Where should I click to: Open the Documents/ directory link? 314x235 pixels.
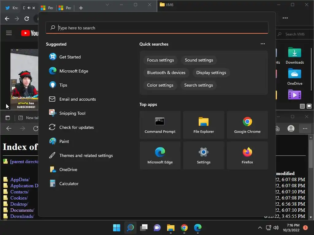coord(22,210)
